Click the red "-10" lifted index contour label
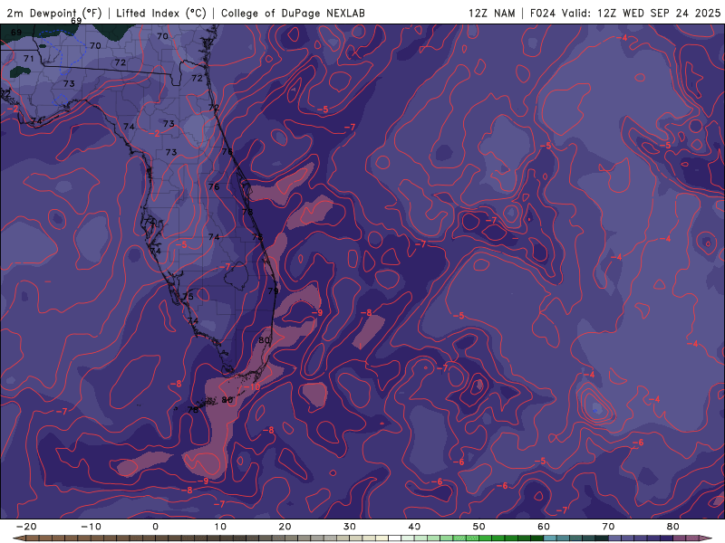 point(253,387)
